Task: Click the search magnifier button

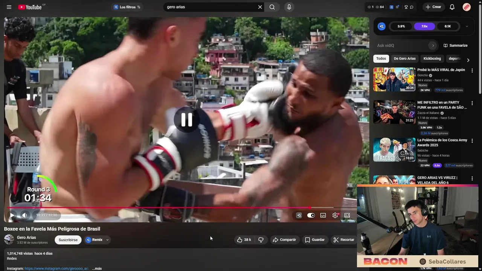Action: [272, 7]
